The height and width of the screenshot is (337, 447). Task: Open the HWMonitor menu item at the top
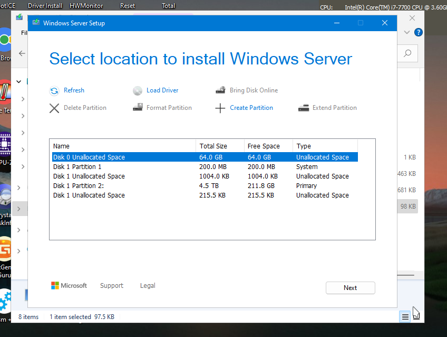pyautogui.click(x=86, y=5)
